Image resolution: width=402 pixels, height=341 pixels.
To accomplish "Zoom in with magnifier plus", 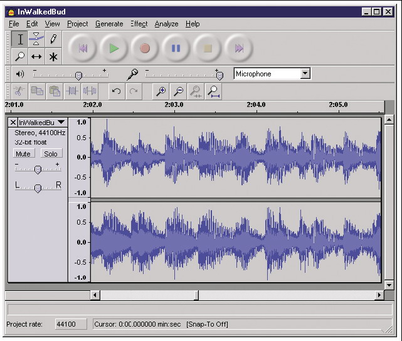I will tap(161, 91).
